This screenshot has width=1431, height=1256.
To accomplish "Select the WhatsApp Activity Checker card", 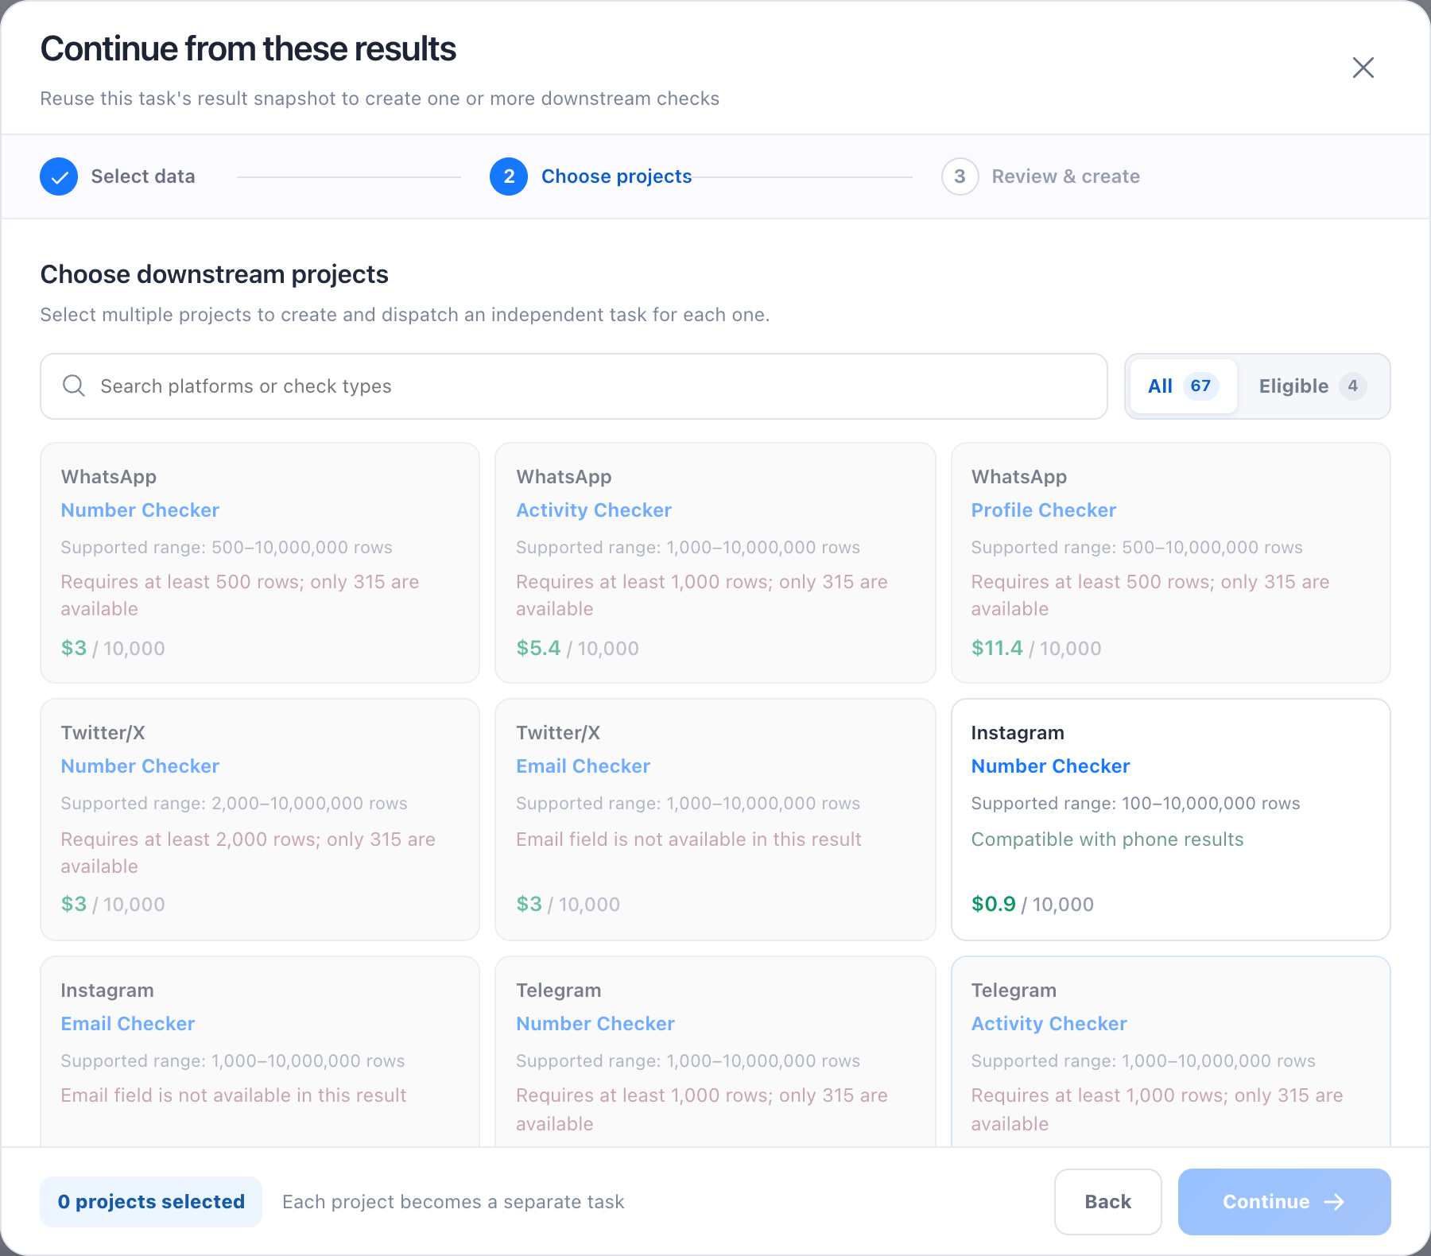I will pos(715,563).
